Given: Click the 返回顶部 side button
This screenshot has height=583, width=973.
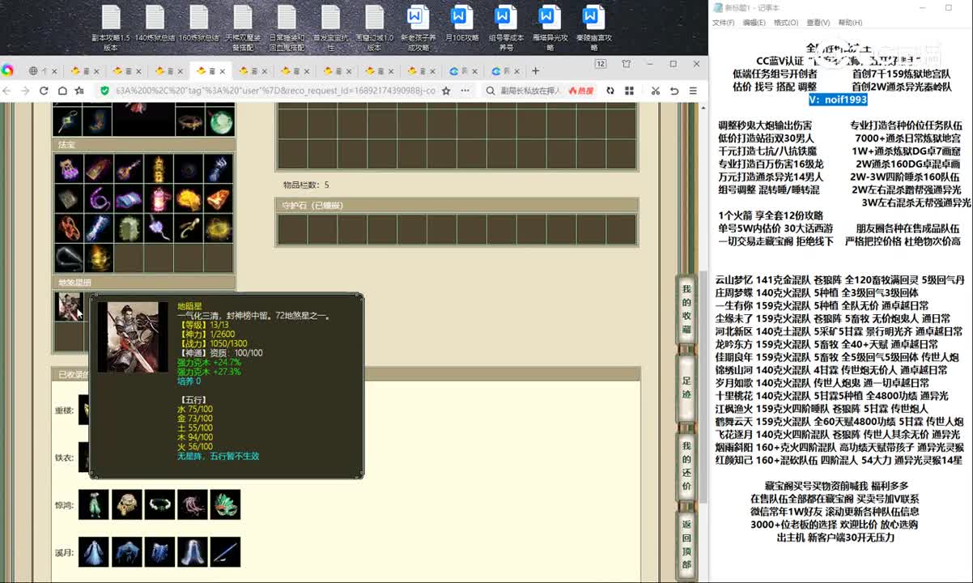Looking at the screenshot, I should (686, 543).
